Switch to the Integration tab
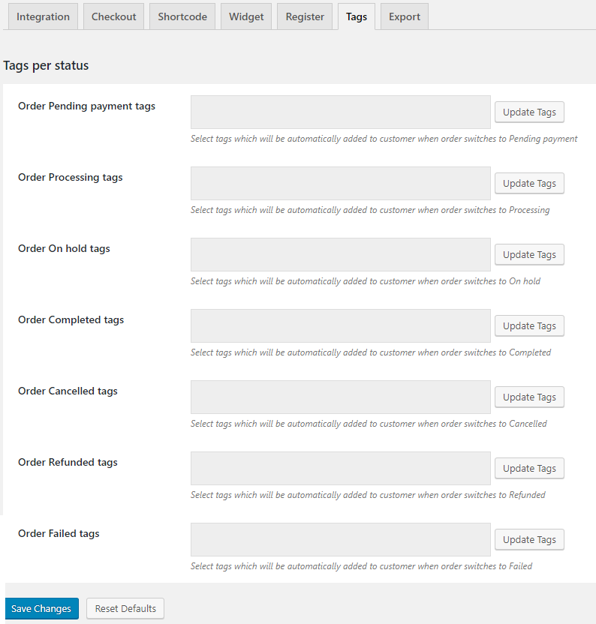The width and height of the screenshot is (596, 624). 43,16
